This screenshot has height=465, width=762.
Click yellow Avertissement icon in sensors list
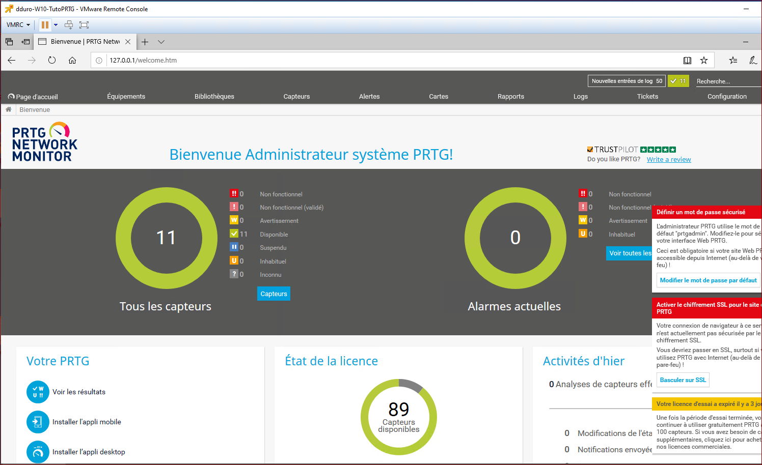tap(234, 220)
